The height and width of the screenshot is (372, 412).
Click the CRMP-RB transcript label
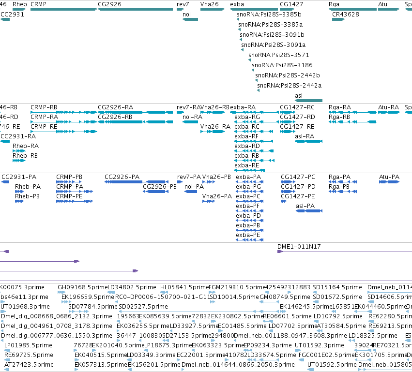44,107
